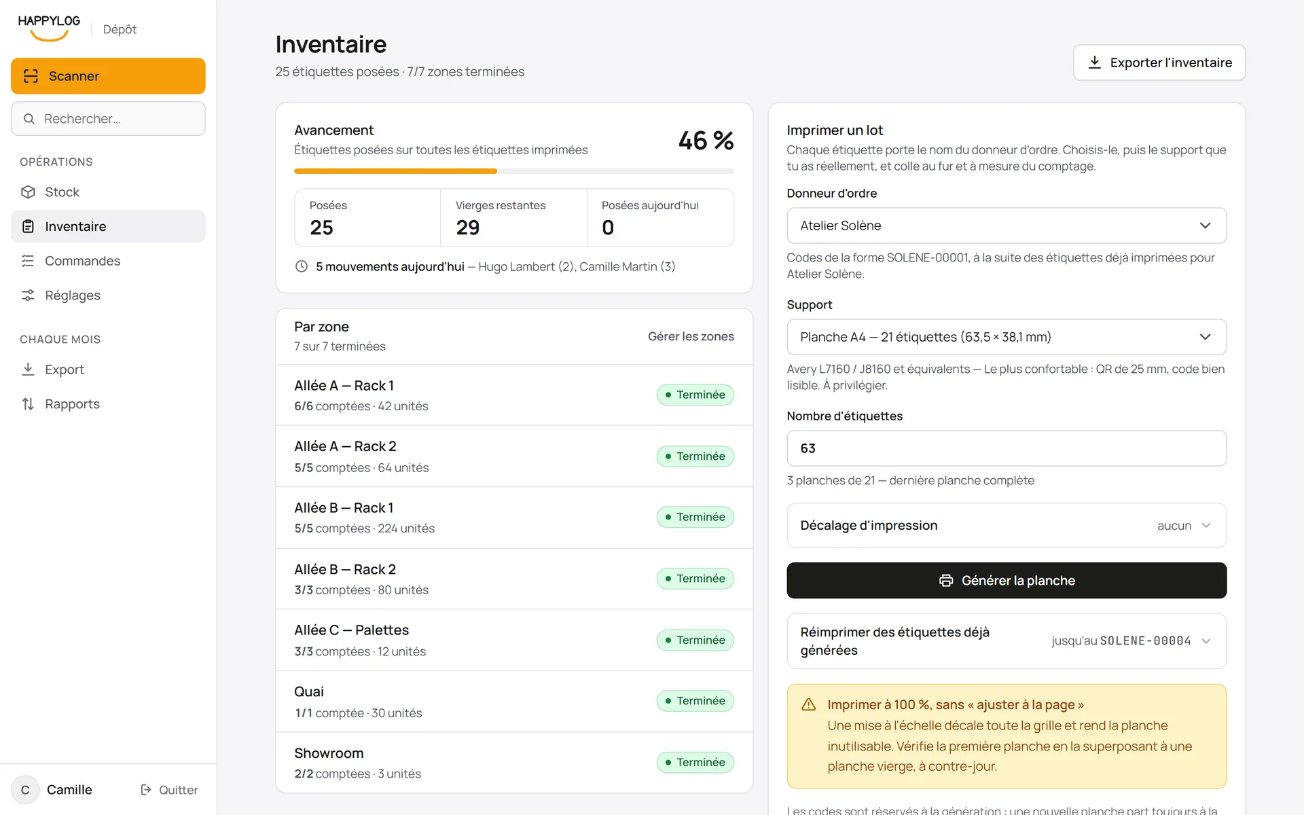Click the download icon in Exporter l'inventaire

(1094, 62)
